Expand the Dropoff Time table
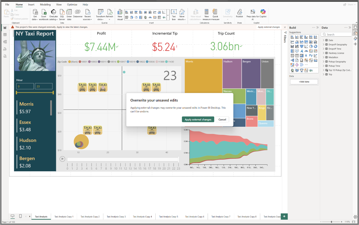The height and width of the screenshot is (225, 359). [x=323, y=49]
